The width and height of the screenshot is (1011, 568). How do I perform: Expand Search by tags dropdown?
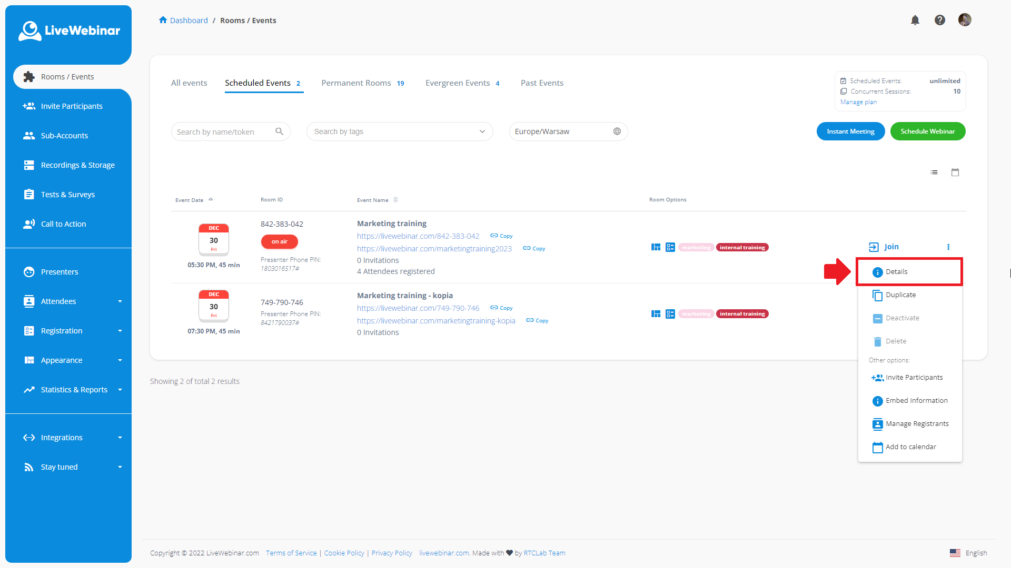coord(482,131)
